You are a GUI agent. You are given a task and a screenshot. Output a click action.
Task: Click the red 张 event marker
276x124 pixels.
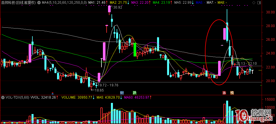tap(224, 93)
